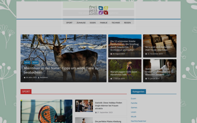Open the FAMILIE menu item
Image resolution: width=197 pixels, height=123 pixels.
[x=104, y=23]
